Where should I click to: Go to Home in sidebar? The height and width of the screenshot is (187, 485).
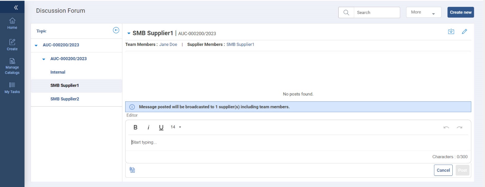click(x=12, y=24)
